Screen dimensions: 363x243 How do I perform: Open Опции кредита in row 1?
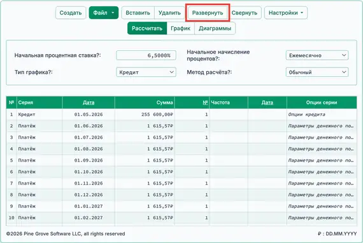[x=322, y=115]
